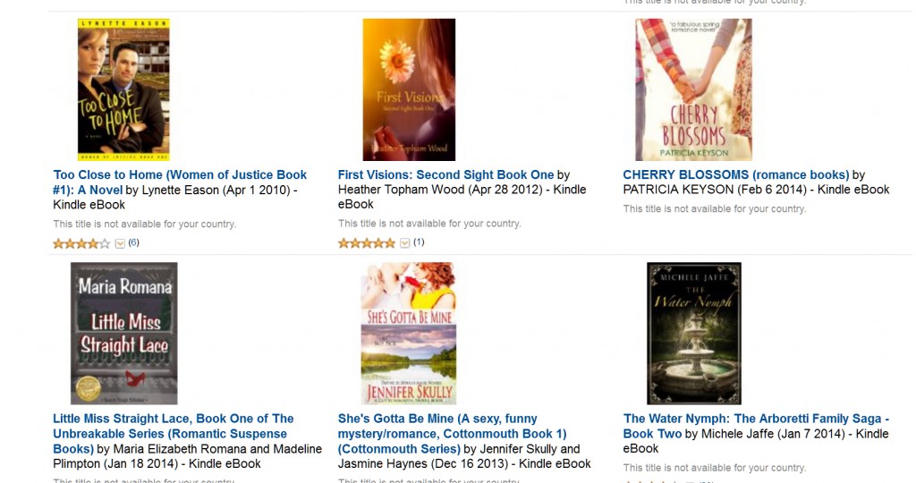Viewport: 916px width, 483px height.
Task: Open the First Visions book cover image
Action: click(x=409, y=90)
